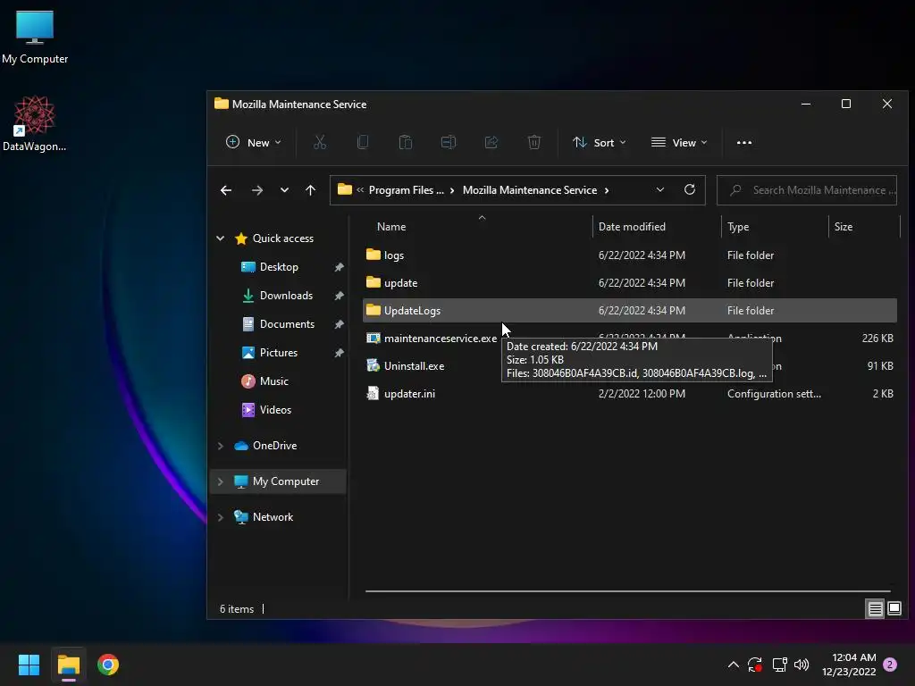Click the sync status tray icon
This screenshot has width=915, height=686.
pyautogui.click(x=754, y=665)
